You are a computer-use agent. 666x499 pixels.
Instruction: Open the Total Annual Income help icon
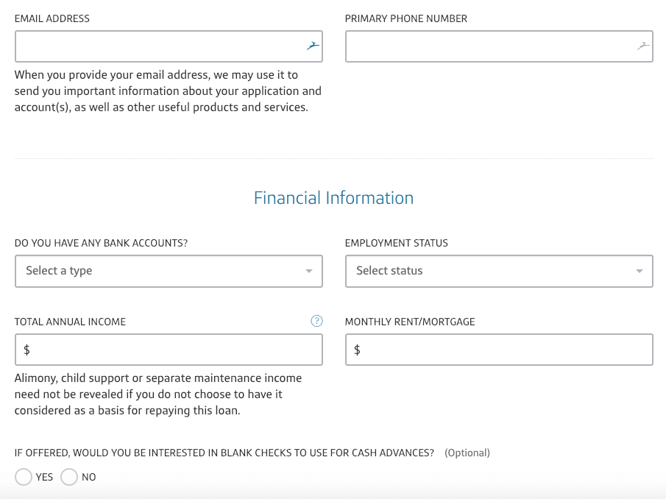tap(316, 321)
